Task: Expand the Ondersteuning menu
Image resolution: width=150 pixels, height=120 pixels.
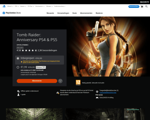Action: pos(60,6)
